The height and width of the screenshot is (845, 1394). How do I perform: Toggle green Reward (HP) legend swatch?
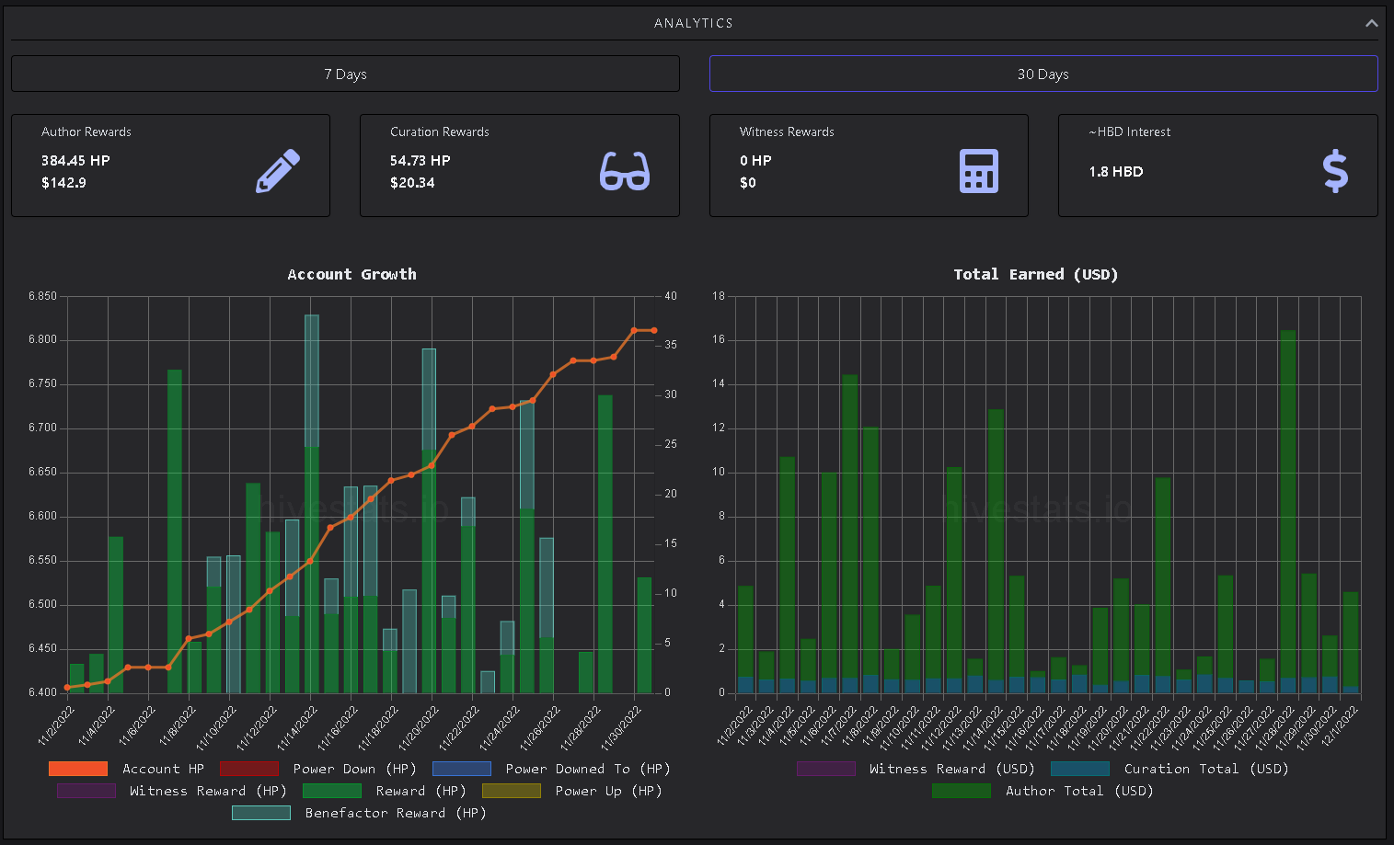(x=332, y=791)
